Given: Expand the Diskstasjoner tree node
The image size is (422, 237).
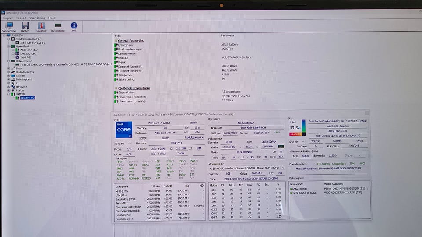Looking at the screenshot, I should pyautogui.click(x=9, y=79).
